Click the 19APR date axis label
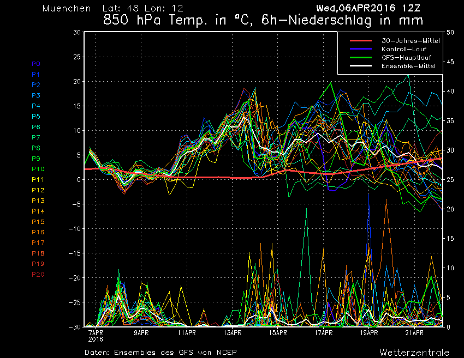The height and width of the screenshot is (358, 464). pos(368,333)
